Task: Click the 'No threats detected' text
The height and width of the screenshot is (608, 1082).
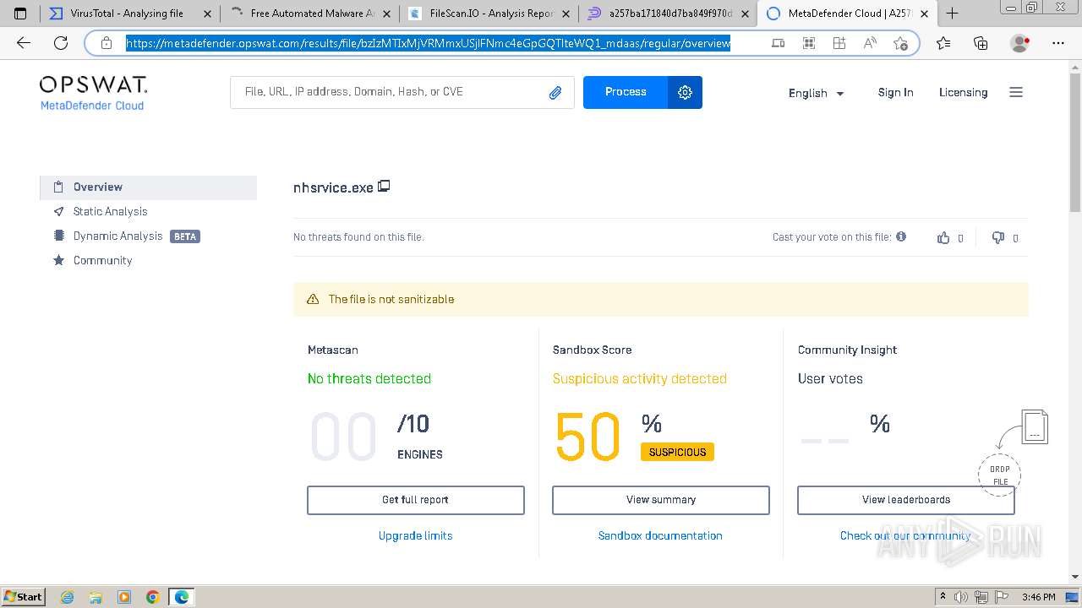Action: [369, 379]
